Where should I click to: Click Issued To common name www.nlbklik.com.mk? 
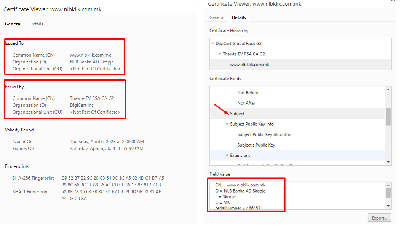coord(90,55)
